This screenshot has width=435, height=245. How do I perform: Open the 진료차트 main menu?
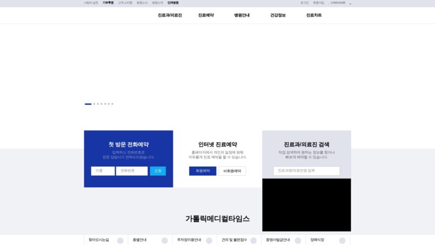point(314,15)
